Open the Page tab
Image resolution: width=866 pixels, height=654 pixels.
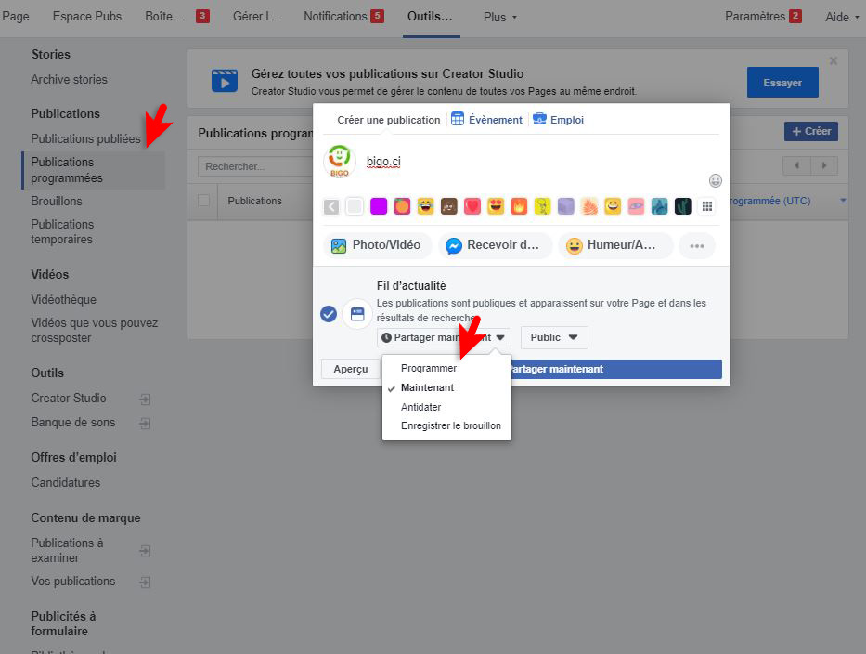pyautogui.click(x=16, y=17)
